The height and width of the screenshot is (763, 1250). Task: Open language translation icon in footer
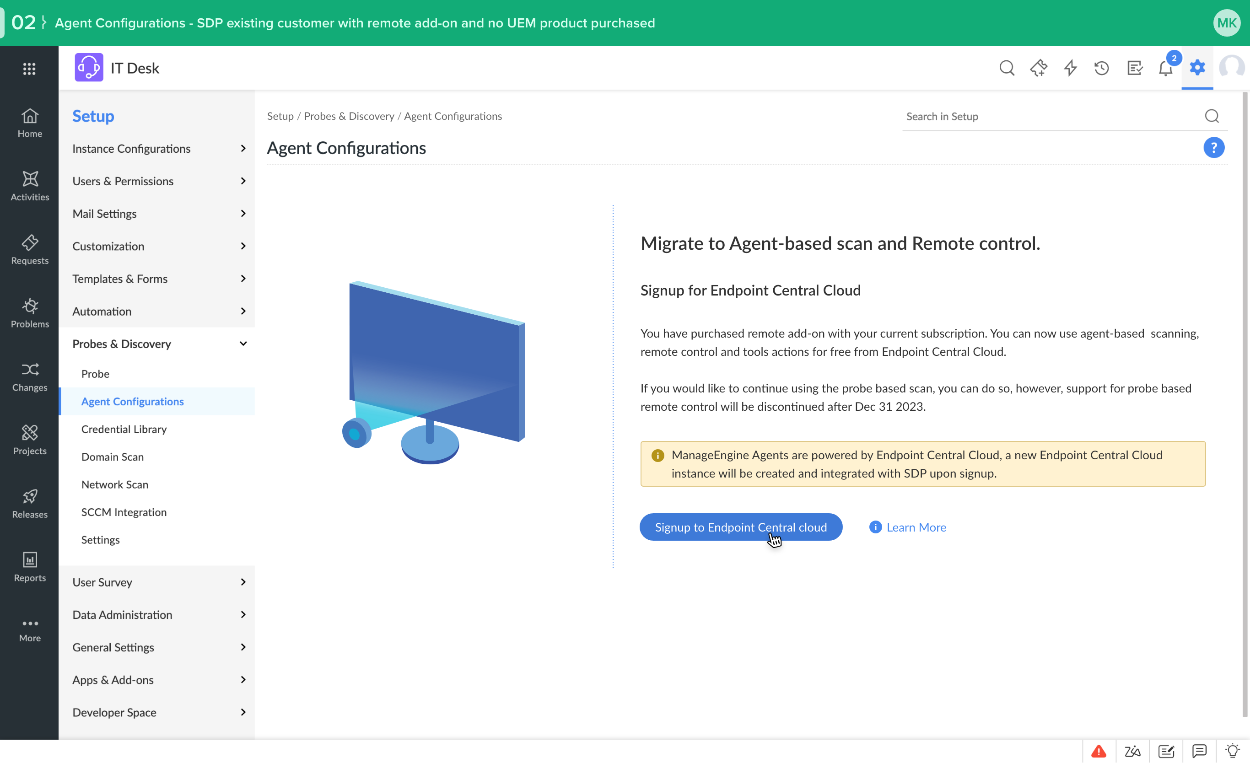[1132, 751]
